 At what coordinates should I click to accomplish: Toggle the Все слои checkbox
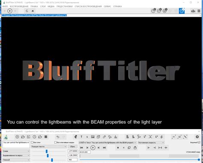(32, 142)
